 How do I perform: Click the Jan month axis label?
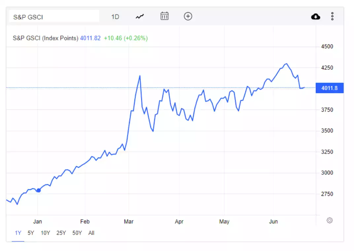[x=37, y=222]
